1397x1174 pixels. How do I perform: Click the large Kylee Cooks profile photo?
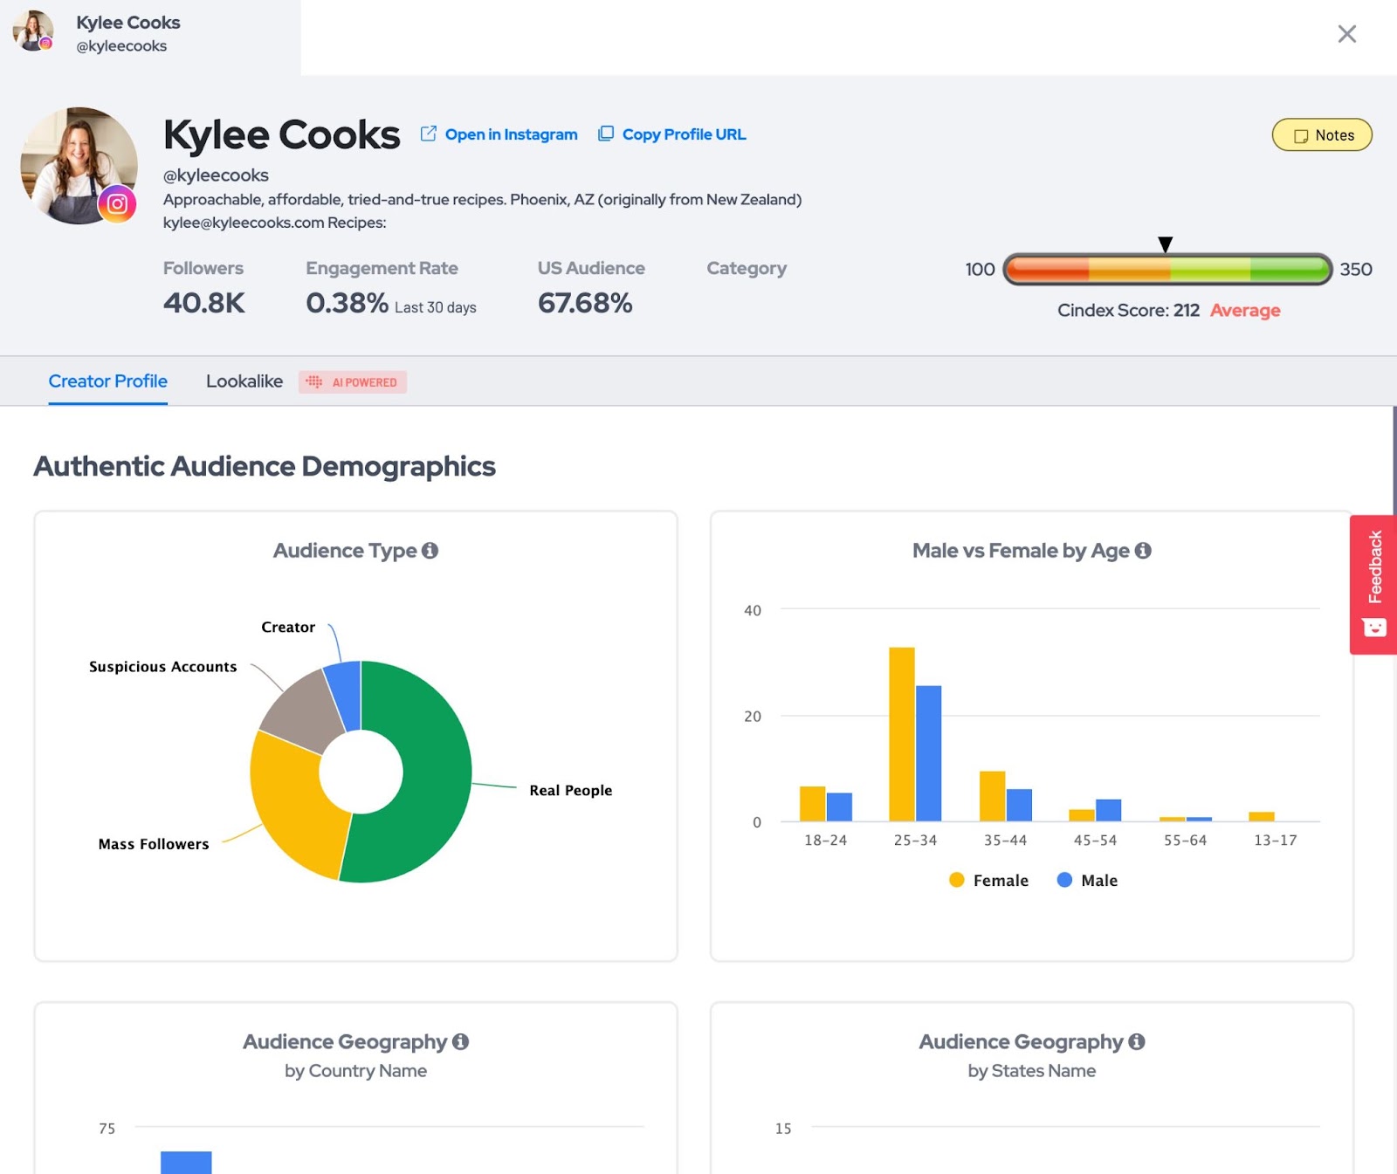point(79,166)
